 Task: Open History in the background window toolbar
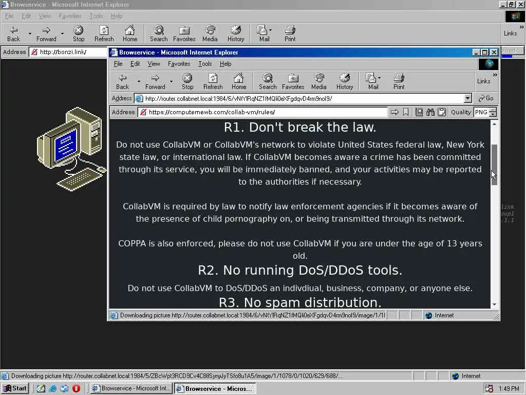[x=236, y=34]
